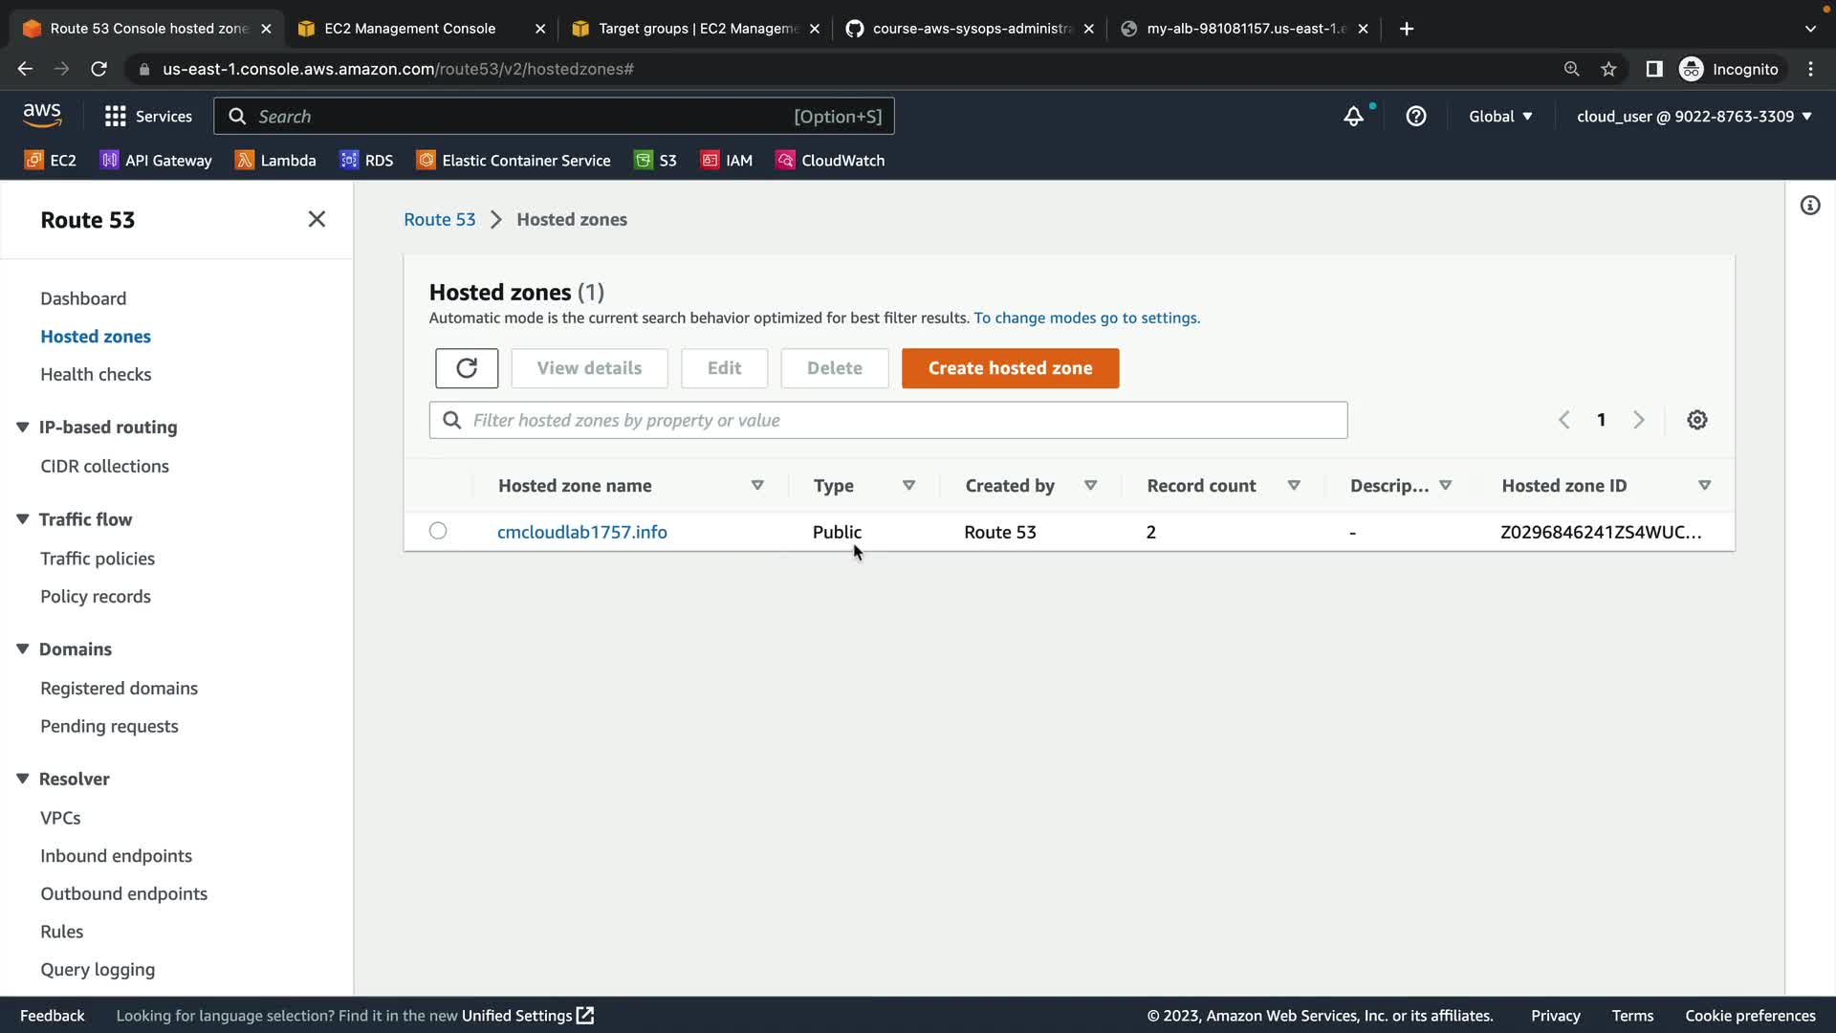Image resolution: width=1836 pixels, height=1033 pixels.
Task: Collapse the Traffic flow section
Action: 23,519
